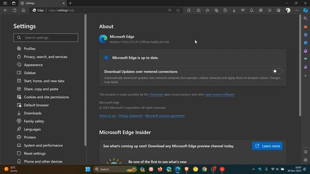
Task: Click the zoom magnifier in address bar
Action: click(170, 10)
